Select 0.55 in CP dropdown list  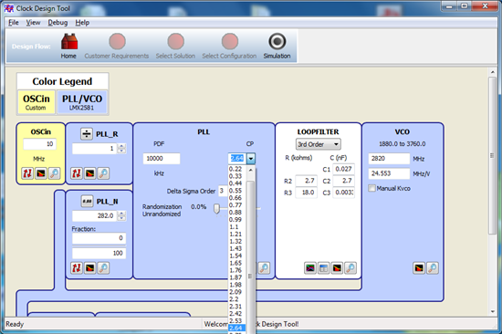pos(235,191)
